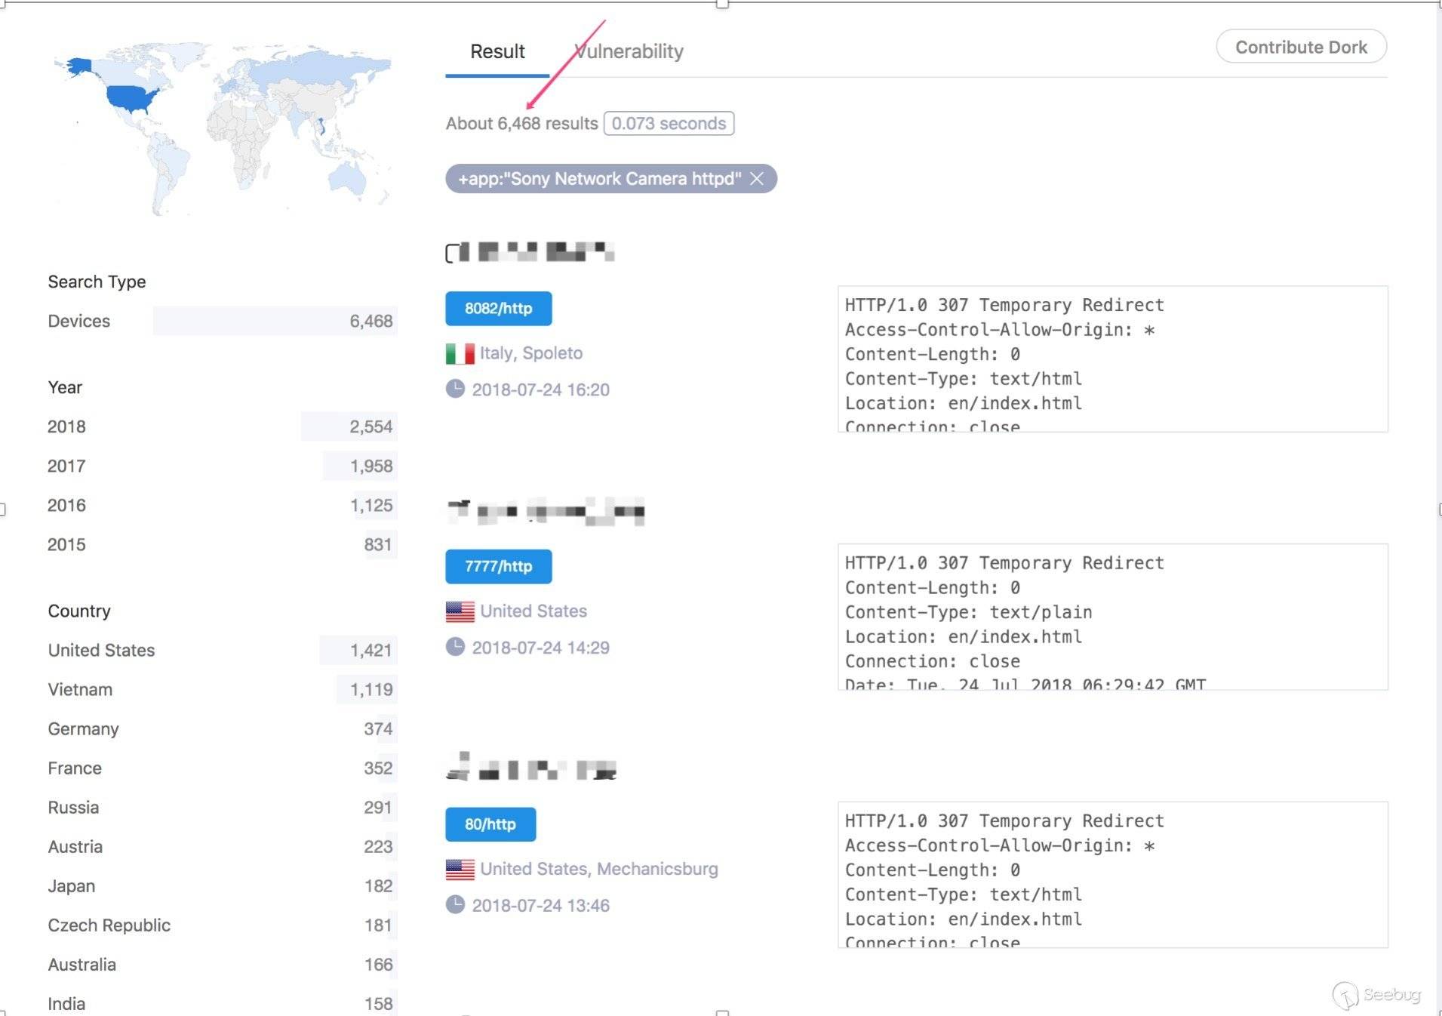Click the "About 6,468 results" text

521,123
